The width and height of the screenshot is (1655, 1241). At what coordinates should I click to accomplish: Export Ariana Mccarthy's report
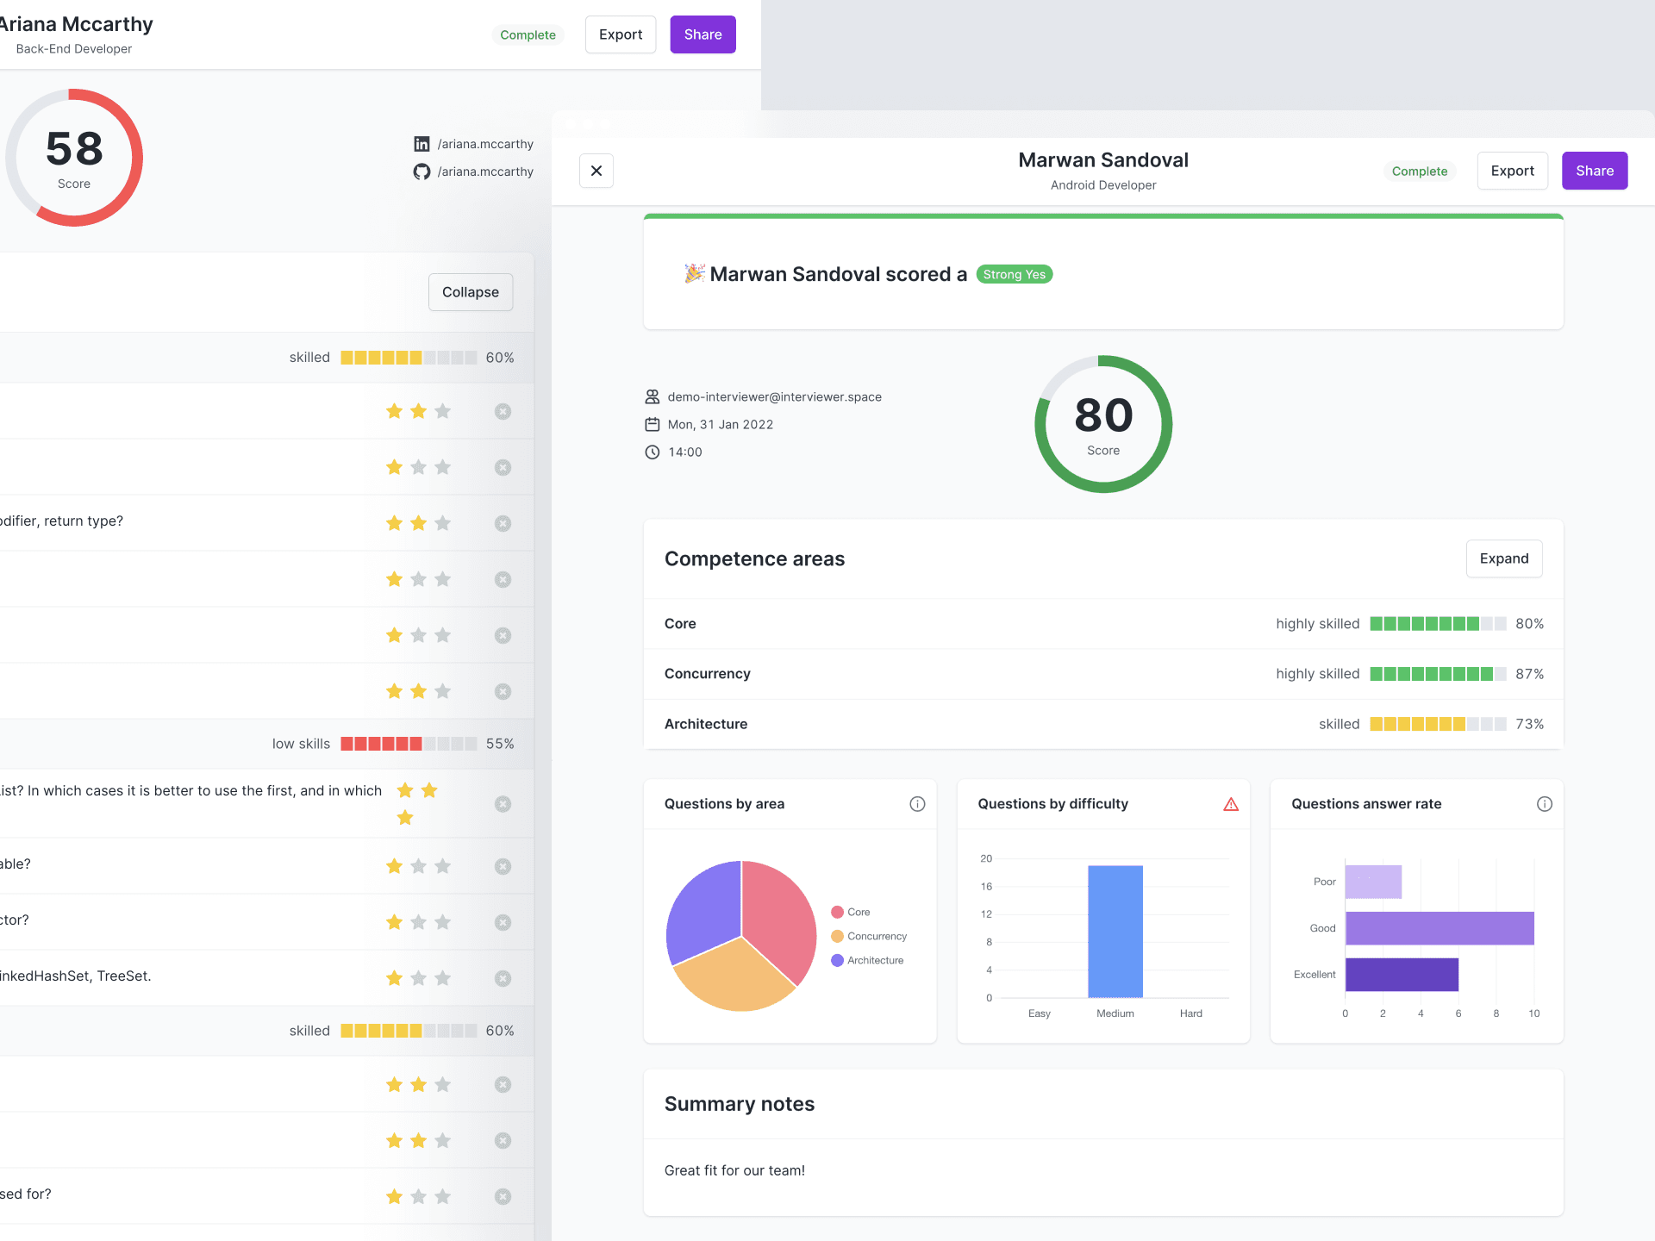[x=620, y=34]
